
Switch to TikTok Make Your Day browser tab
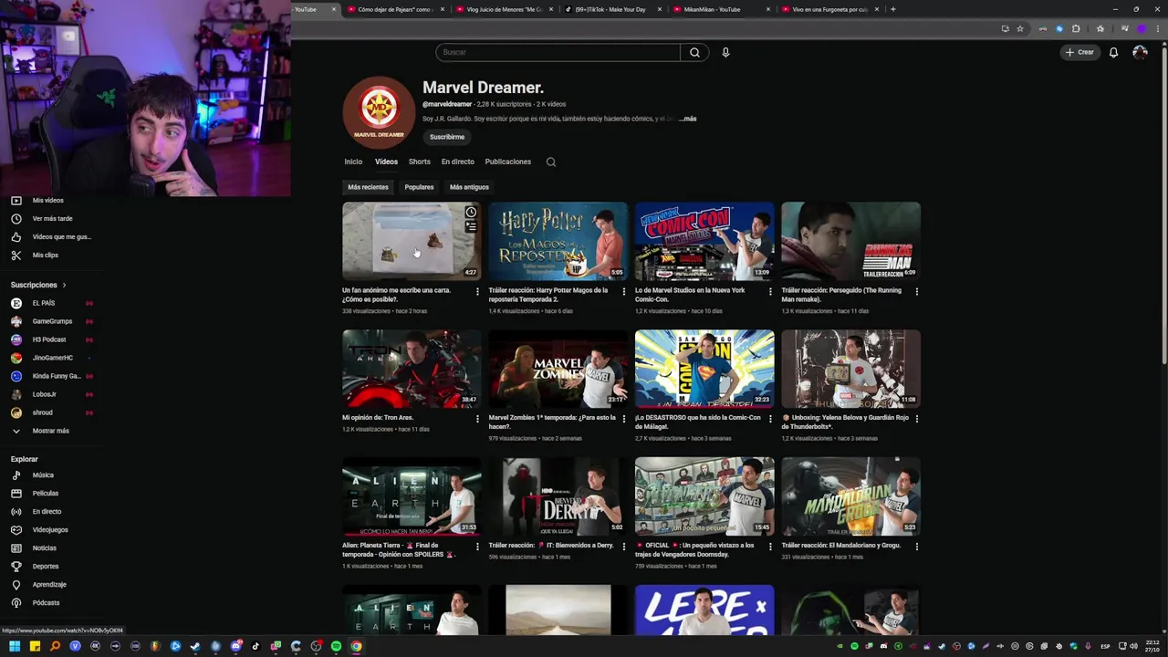[610, 9]
